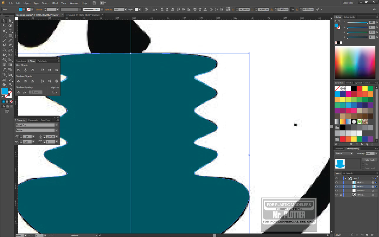This screenshot has height=237, width=379.
Task: Select the Type tool
Action: coord(10,31)
